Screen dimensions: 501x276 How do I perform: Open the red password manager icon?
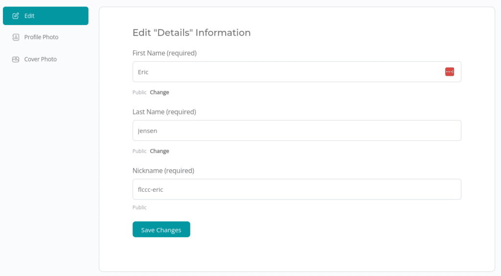coord(449,72)
